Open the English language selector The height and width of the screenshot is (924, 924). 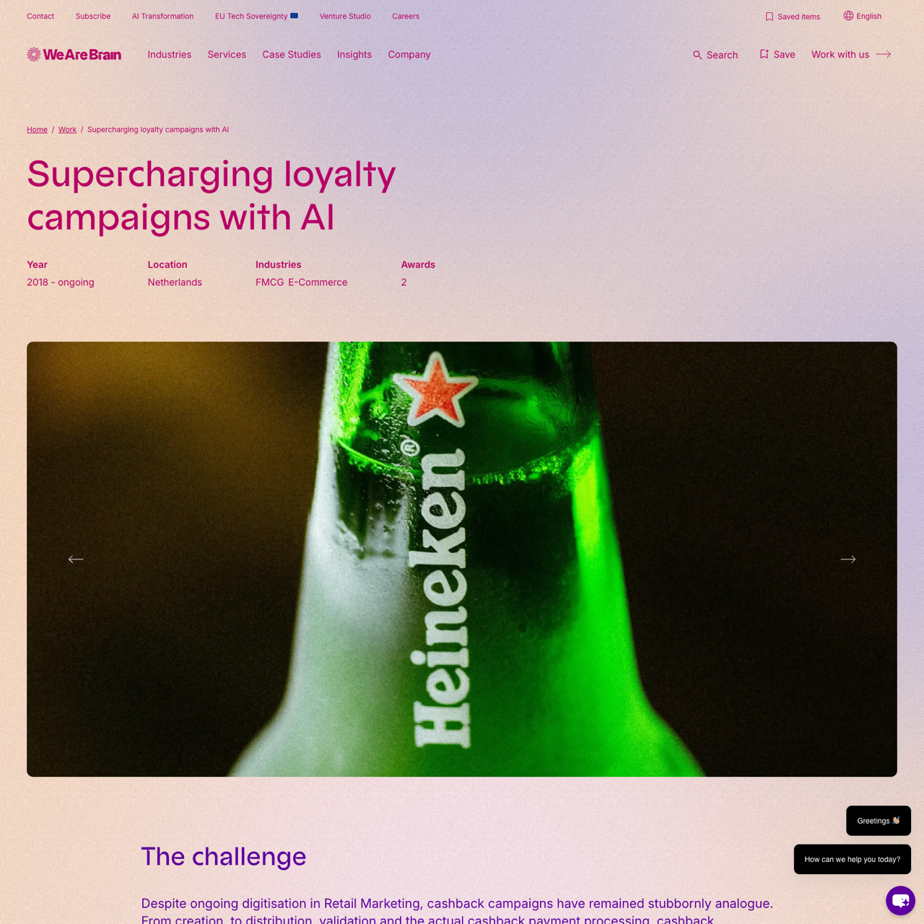[x=863, y=16]
